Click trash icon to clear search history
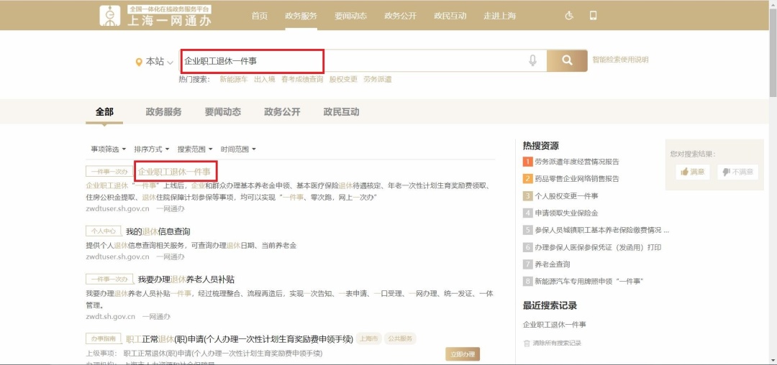Screen dimensions: 777x365 click(x=527, y=343)
